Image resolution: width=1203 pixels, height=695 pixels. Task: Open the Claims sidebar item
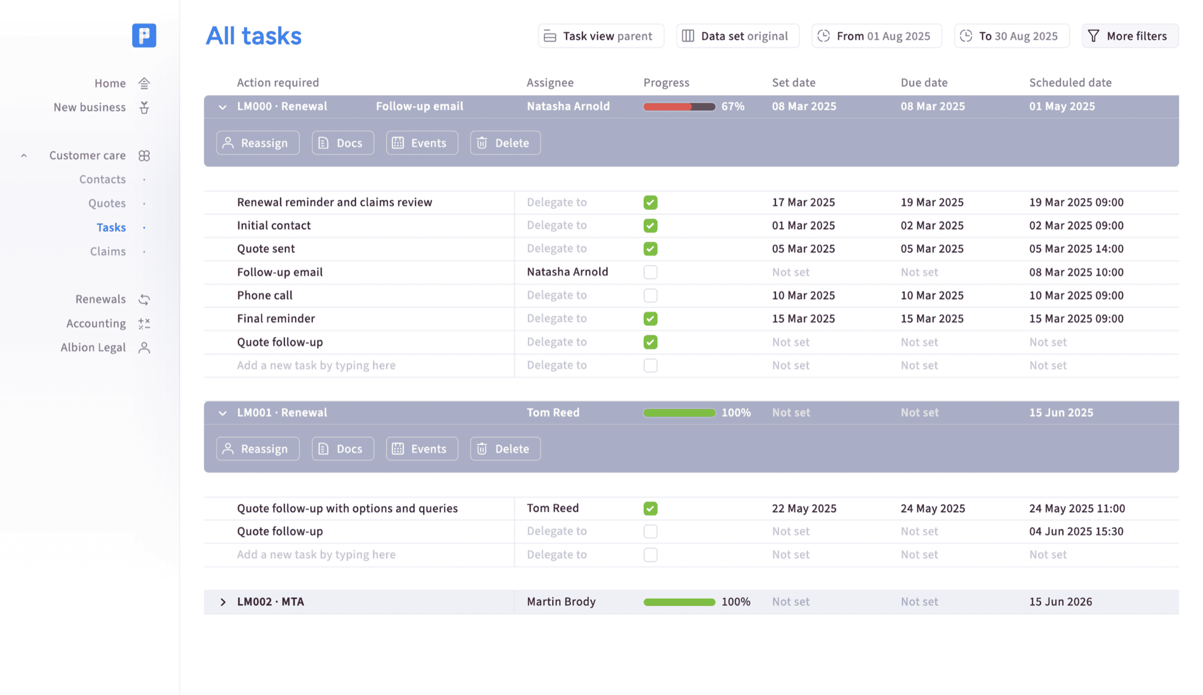(x=108, y=252)
